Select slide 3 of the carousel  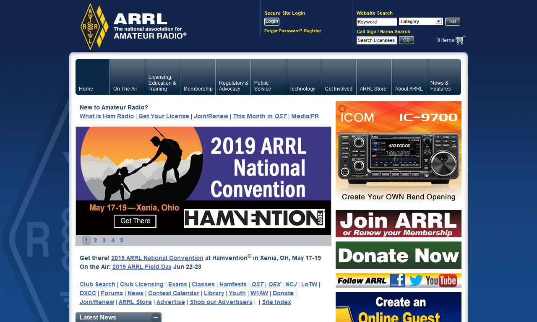pos(104,240)
